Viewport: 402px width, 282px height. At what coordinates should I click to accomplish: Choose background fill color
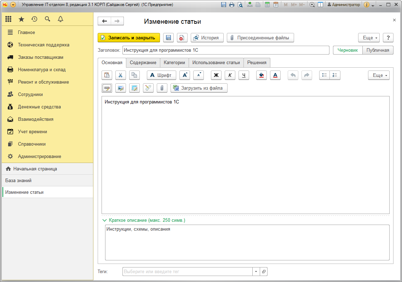click(x=262, y=75)
